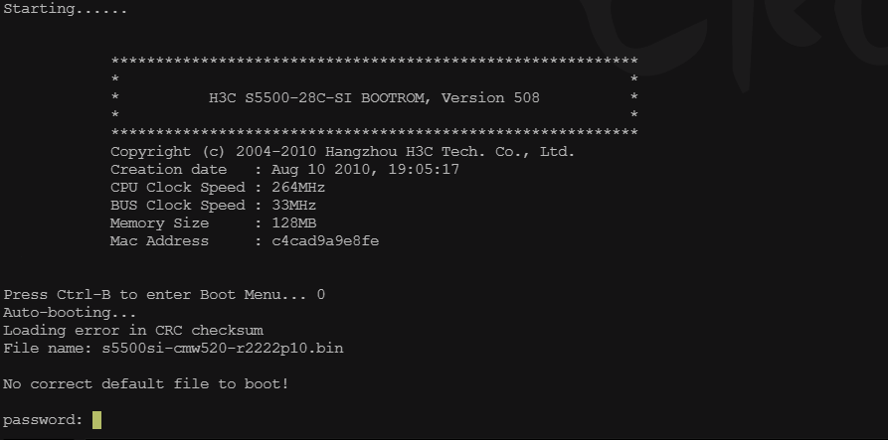The height and width of the screenshot is (440, 888).
Task: Click the top asterisk border line
Action: 374,63
